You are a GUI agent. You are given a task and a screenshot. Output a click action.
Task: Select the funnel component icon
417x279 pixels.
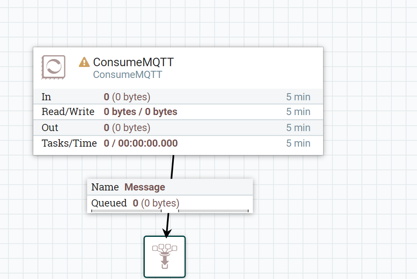coord(165,256)
